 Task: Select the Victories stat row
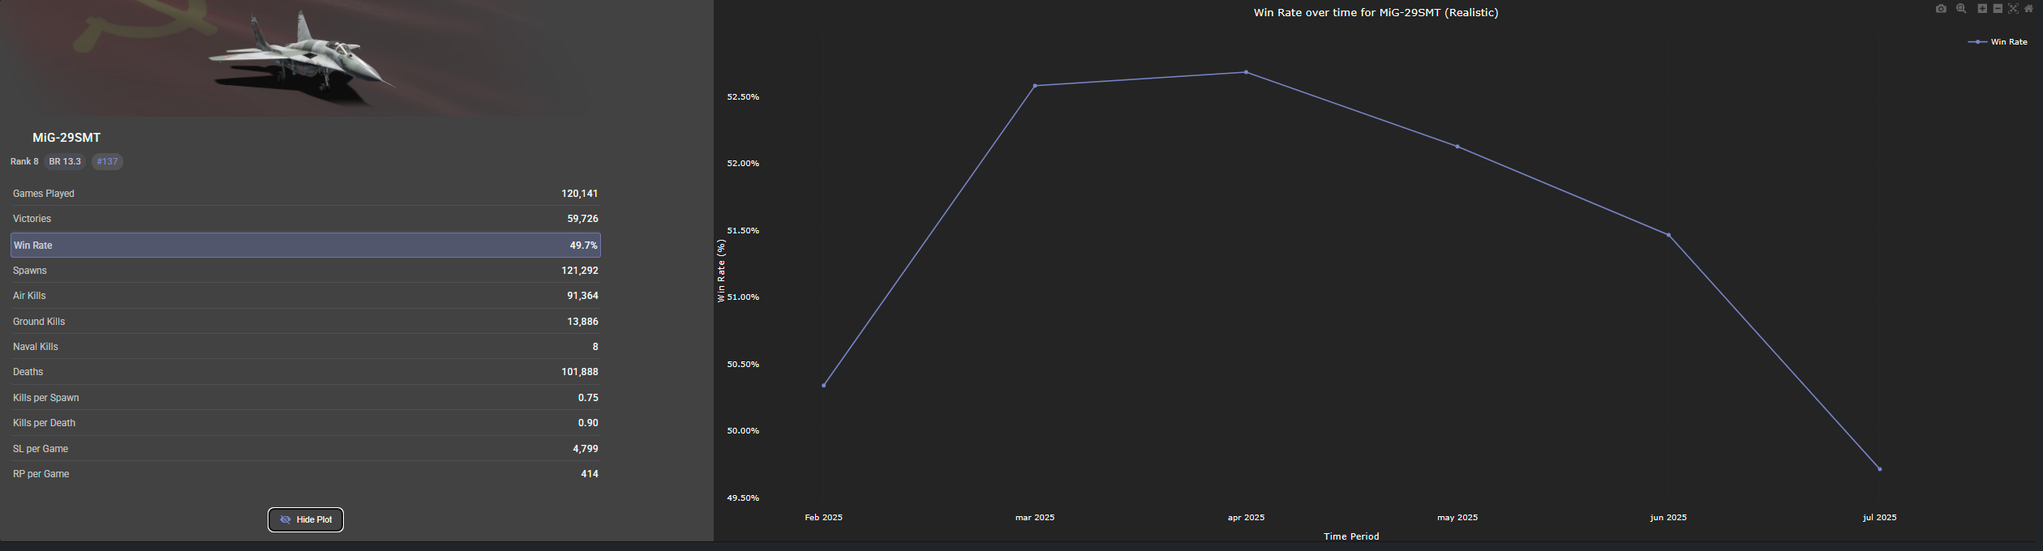tap(306, 219)
